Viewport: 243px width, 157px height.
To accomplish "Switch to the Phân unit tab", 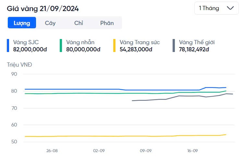I will coord(107,23).
